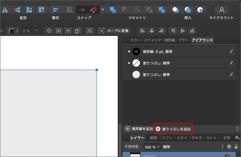
Task: Expand the 標準 blend mode dropdown
Action: pos(193,147)
